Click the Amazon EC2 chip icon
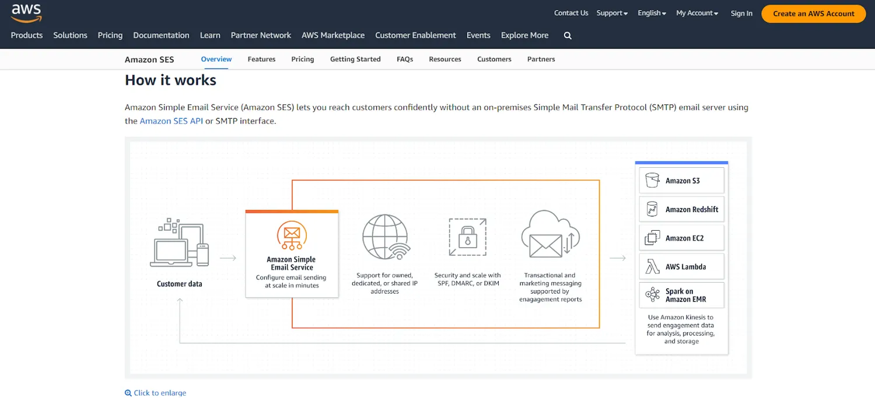Image resolution: width=875 pixels, height=398 pixels. click(x=652, y=238)
